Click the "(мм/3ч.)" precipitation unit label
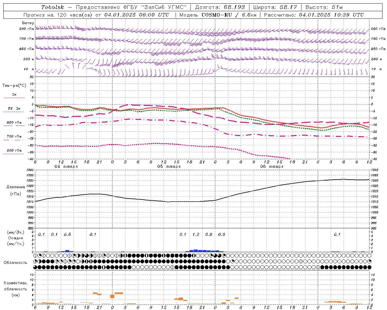This screenshot has width=387, height=310. [x=16, y=232]
